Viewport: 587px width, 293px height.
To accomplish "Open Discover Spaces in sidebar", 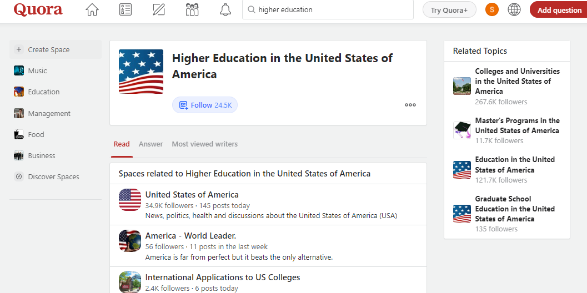I will pos(53,177).
